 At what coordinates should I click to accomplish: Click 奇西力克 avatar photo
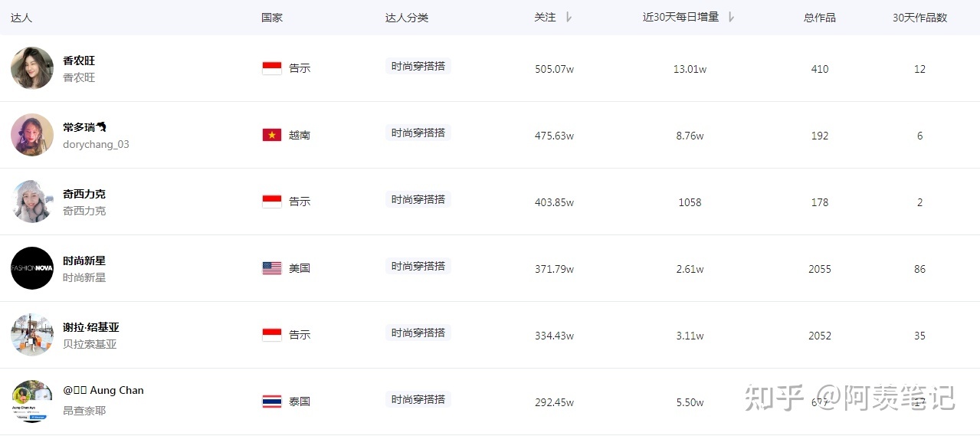[x=32, y=202]
